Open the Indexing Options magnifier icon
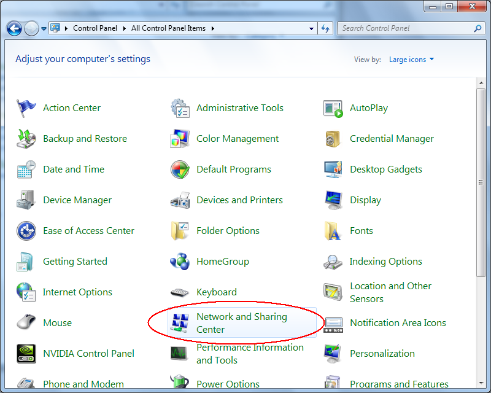This screenshot has width=491, height=393. [x=333, y=262]
